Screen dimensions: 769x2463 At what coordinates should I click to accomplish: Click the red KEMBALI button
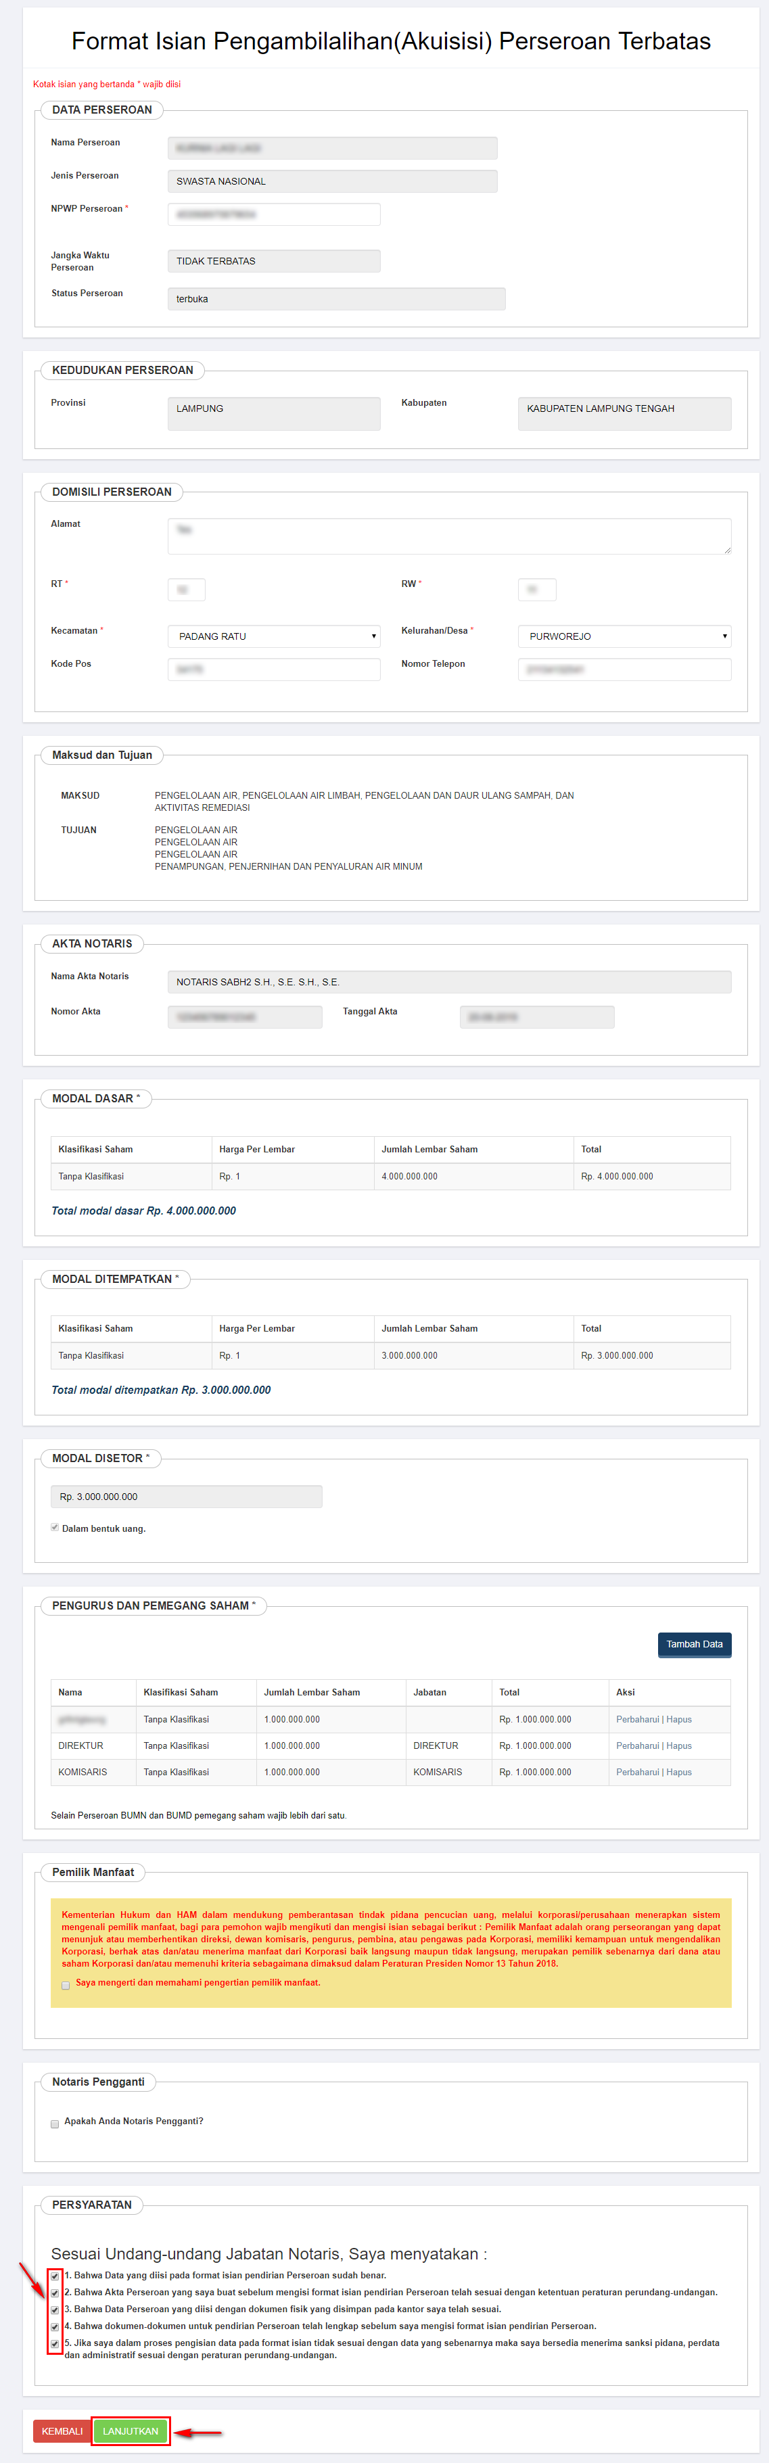[62, 2431]
